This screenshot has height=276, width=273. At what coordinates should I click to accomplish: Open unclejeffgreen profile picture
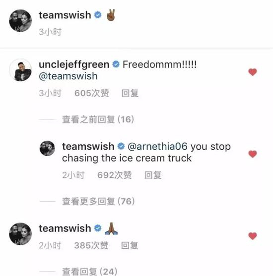(20, 70)
